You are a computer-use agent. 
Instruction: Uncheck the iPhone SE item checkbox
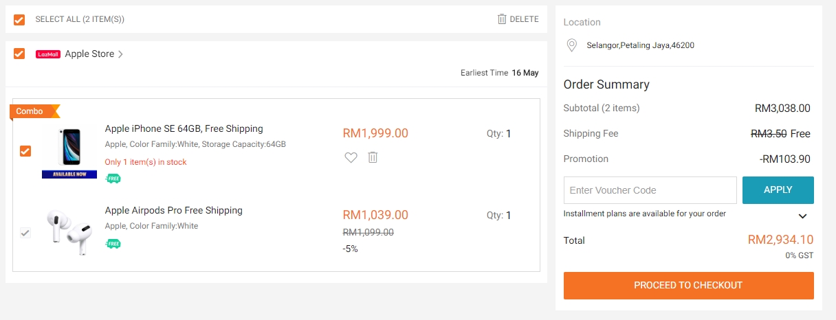[x=25, y=151]
